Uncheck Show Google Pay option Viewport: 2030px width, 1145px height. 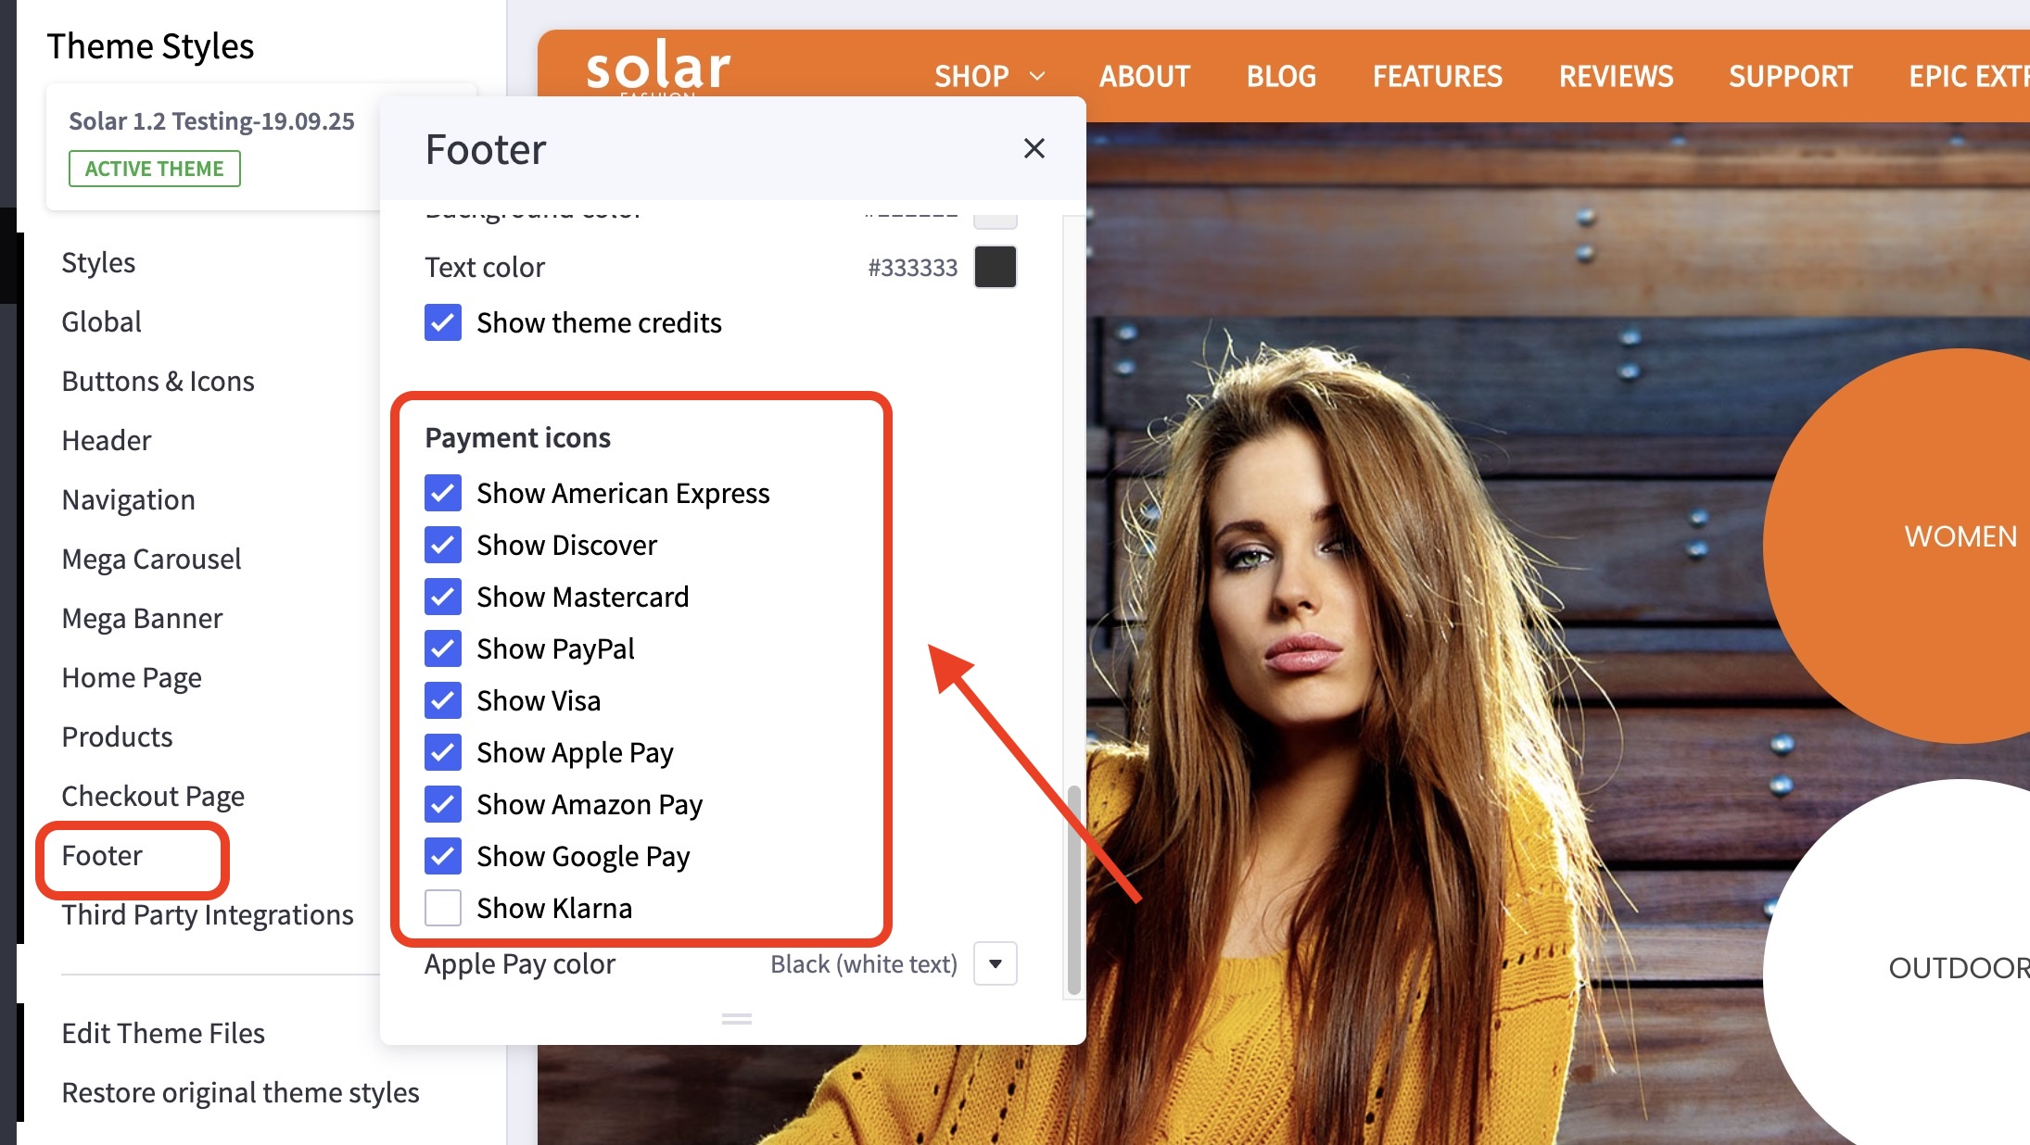443,856
